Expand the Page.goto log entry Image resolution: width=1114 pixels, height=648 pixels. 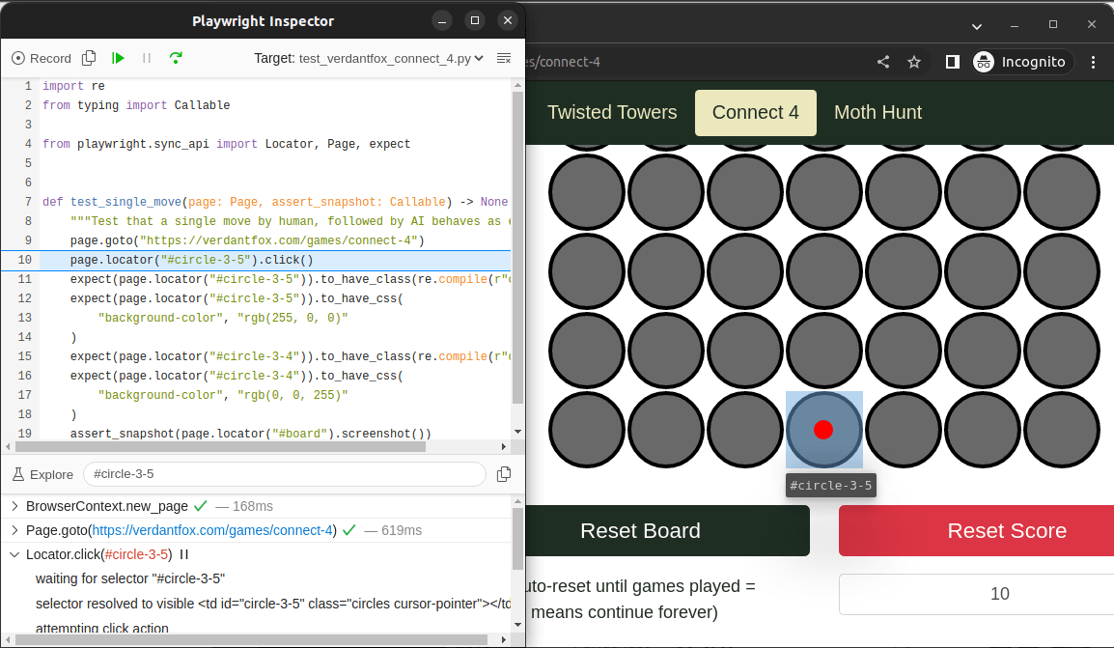[14, 530]
